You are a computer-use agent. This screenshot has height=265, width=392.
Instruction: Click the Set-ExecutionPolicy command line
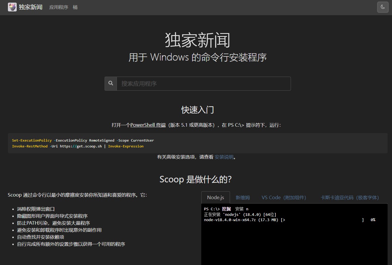(x=83, y=140)
